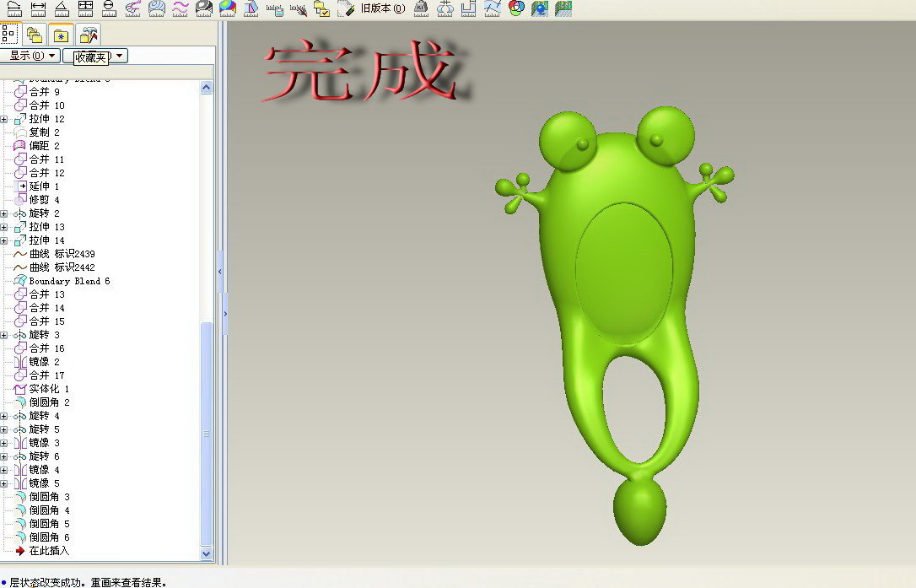Expand the 旋转 4 feature node
The height and width of the screenshot is (588, 916).
pos(4,416)
